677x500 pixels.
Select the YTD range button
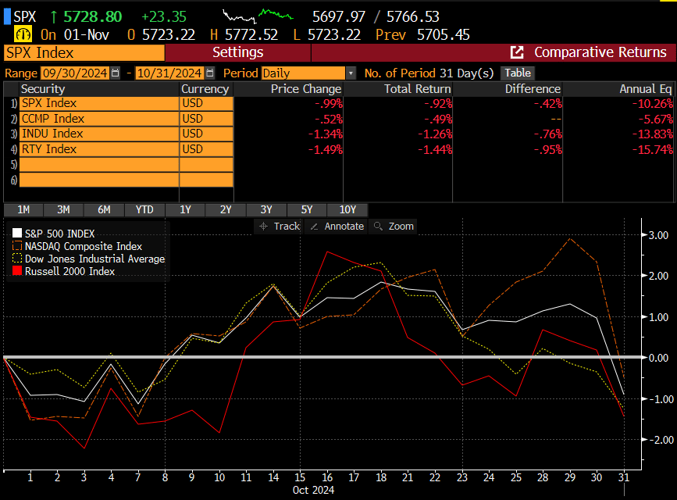point(144,209)
